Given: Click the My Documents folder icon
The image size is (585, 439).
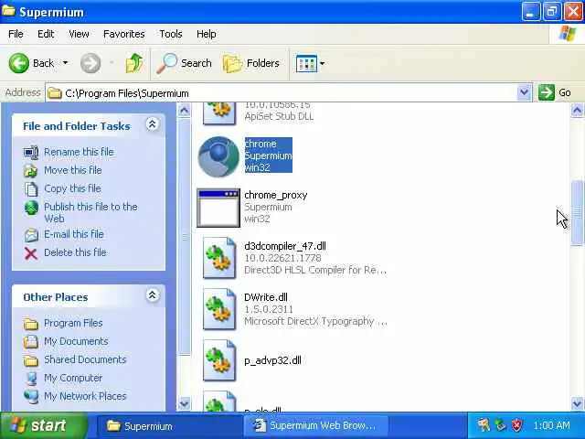Looking at the screenshot, I should (x=31, y=342).
